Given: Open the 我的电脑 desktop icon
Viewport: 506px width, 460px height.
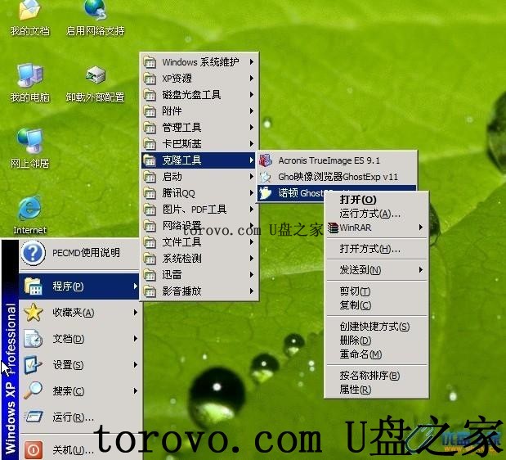Looking at the screenshot, I should coord(29,76).
